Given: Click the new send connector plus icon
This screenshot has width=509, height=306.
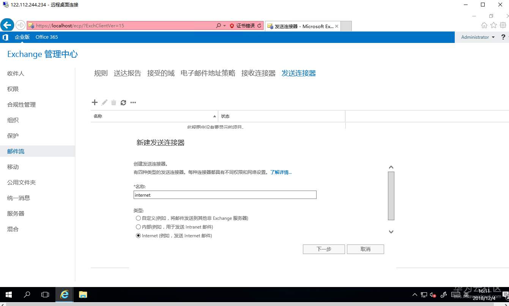Looking at the screenshot, I should click(x=95, y=102).
